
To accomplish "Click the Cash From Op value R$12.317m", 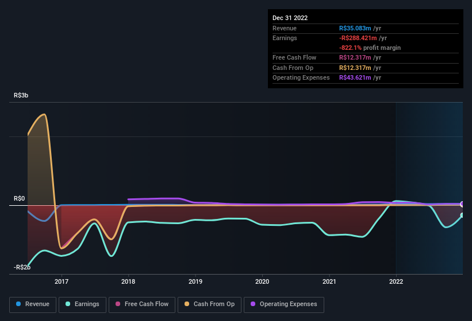I will 355,68.
